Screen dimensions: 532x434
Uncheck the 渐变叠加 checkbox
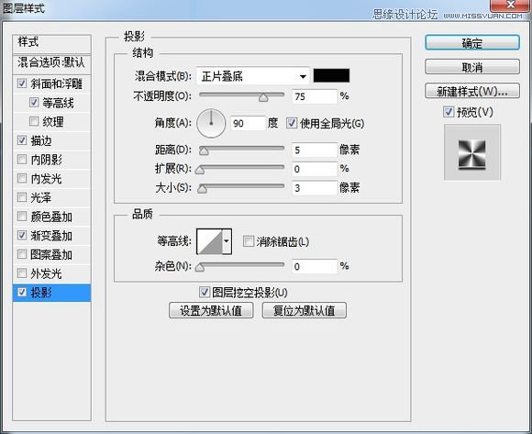22,235
